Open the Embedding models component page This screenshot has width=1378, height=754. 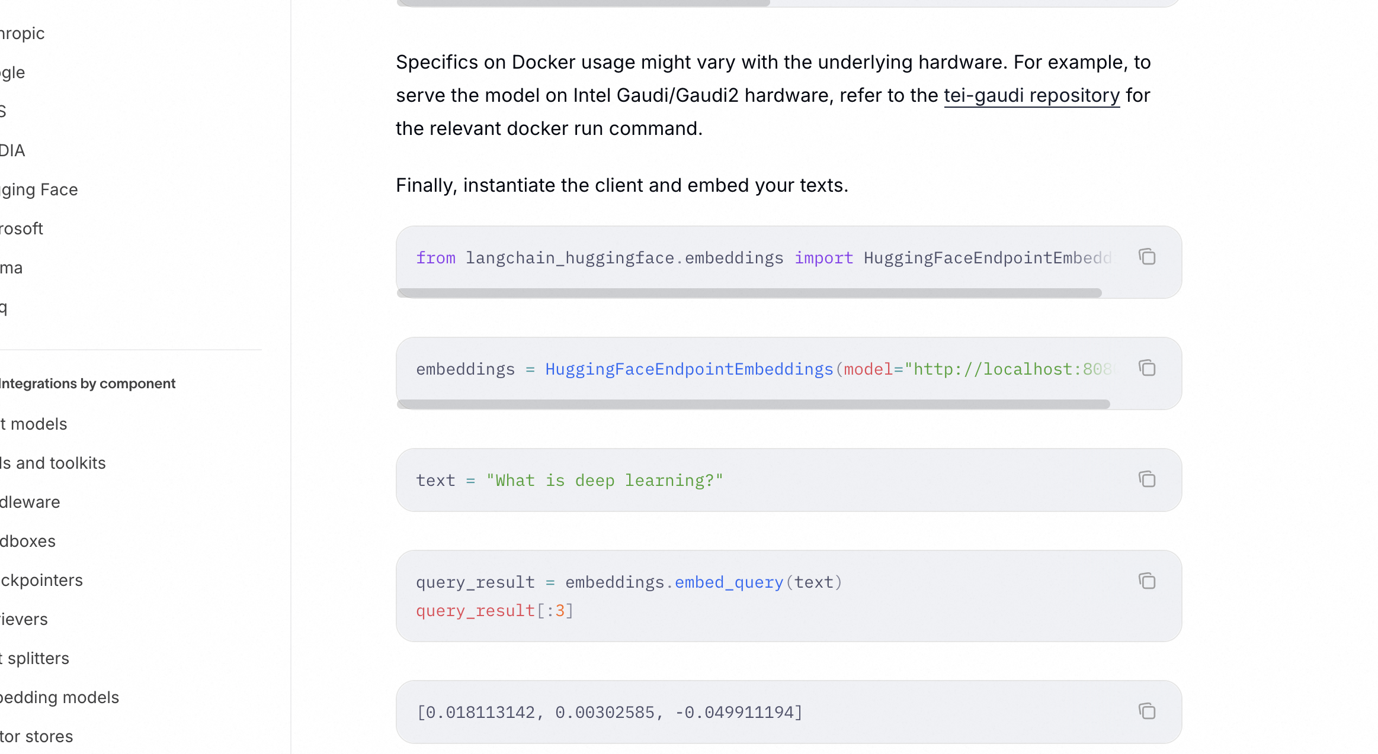click(x=59, y=697)
